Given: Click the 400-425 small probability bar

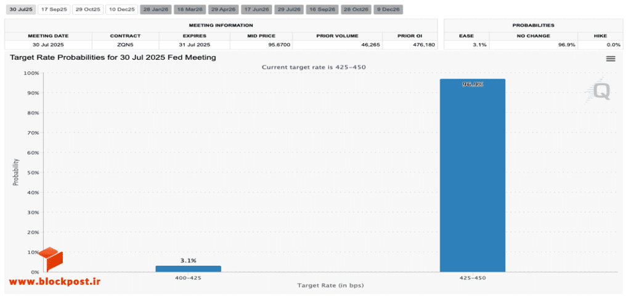Looking at the screenshot, I should click(x=189, y=269).
